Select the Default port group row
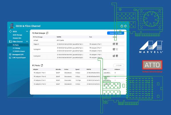171x115 pixels. pos(78,40)
